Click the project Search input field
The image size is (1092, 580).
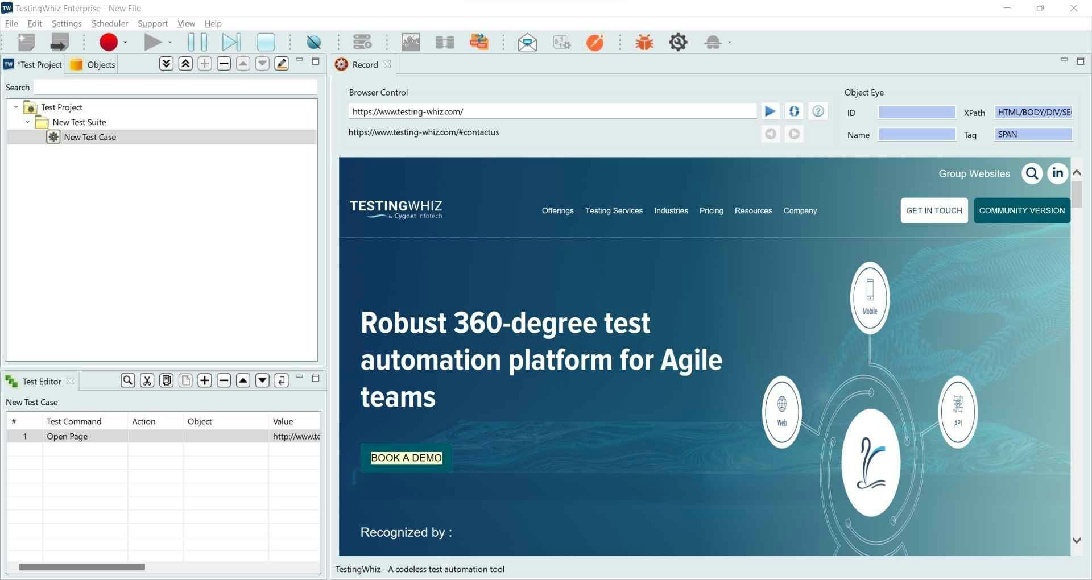pos(175,87)
